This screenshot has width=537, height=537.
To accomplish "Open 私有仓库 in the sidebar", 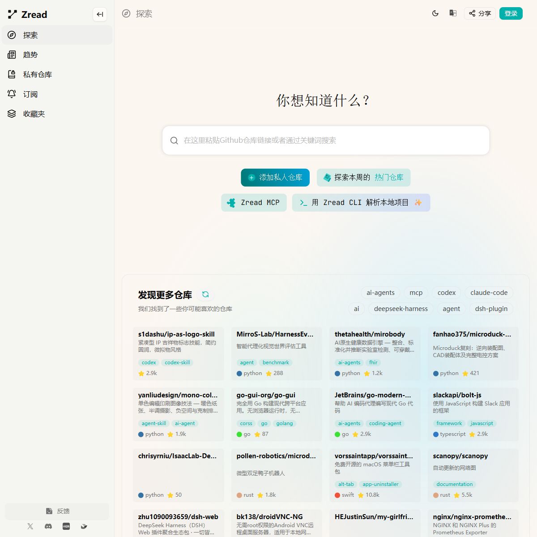I will pyautogui.click(x=57, y=74).
